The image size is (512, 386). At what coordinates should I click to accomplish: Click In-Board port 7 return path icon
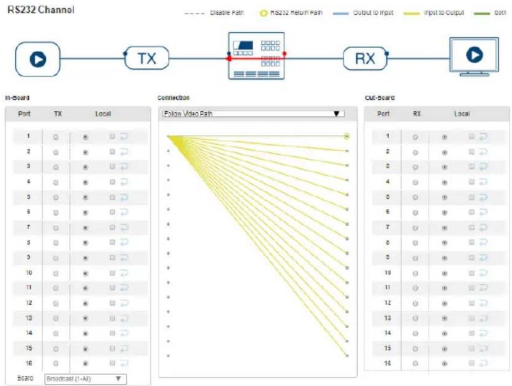124,227
